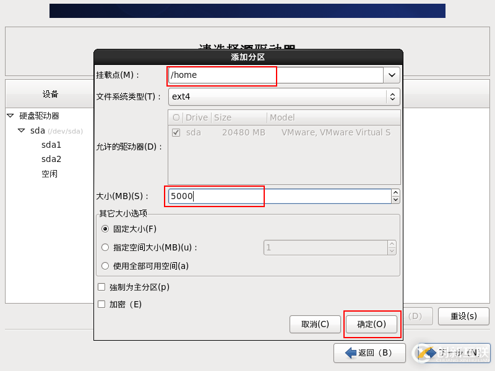Uncheck the sda drive in allowed drives list
Image resolution: width=495 pixels, height=371 pixels.
[x=175, y=132]
